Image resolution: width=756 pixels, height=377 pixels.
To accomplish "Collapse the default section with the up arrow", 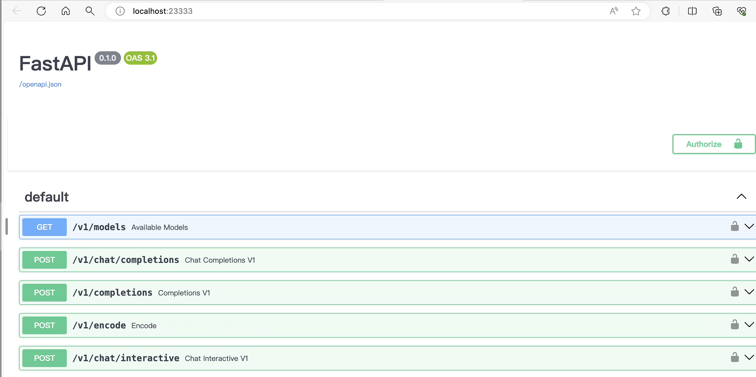I will point(741,196).
